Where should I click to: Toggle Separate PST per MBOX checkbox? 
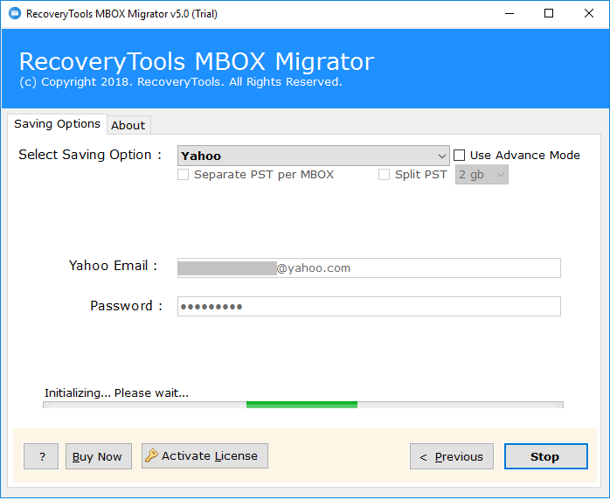click(183, 174)
